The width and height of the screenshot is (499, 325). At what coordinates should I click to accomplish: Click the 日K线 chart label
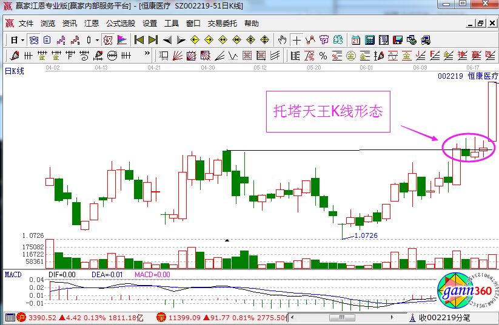[14, 71]
